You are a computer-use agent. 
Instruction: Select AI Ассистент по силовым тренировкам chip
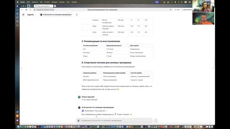point(56,15)
